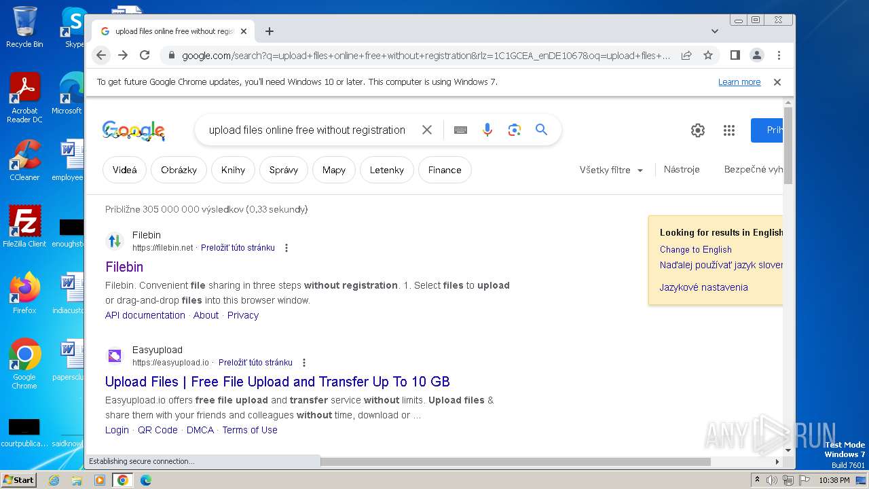
Task: Translate the Filebin page link
Action: (x=238, y=248)
